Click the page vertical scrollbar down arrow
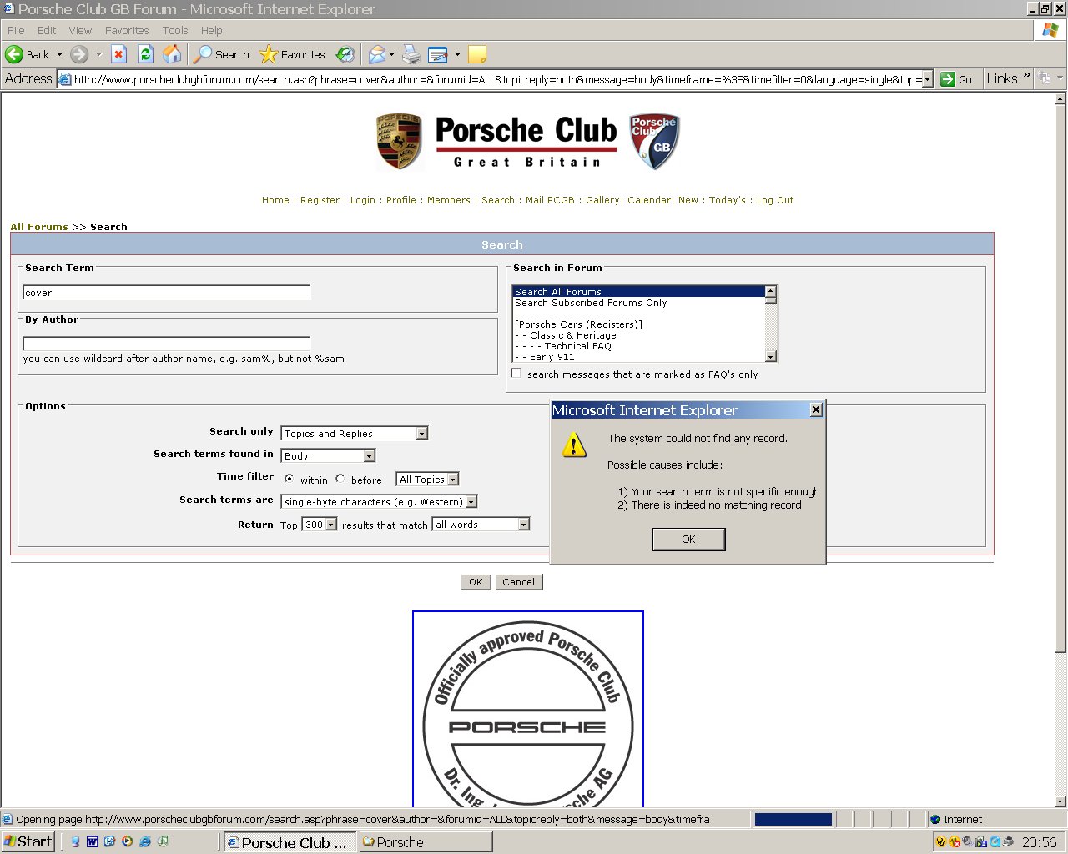Screen dimensions: 1068x854 pos(1060,801)
